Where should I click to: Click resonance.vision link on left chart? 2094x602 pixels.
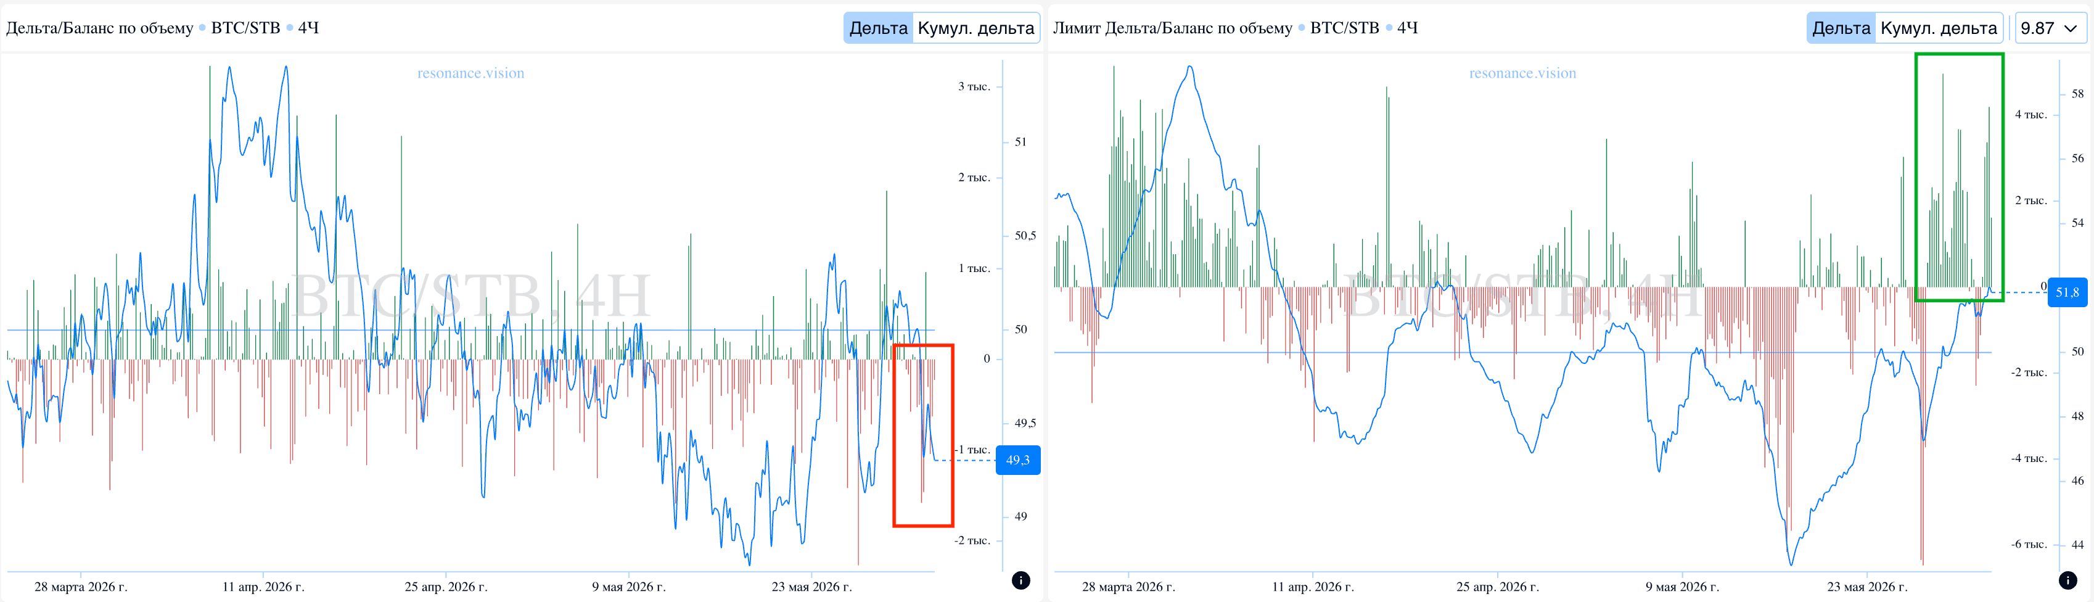pos(470,73)
